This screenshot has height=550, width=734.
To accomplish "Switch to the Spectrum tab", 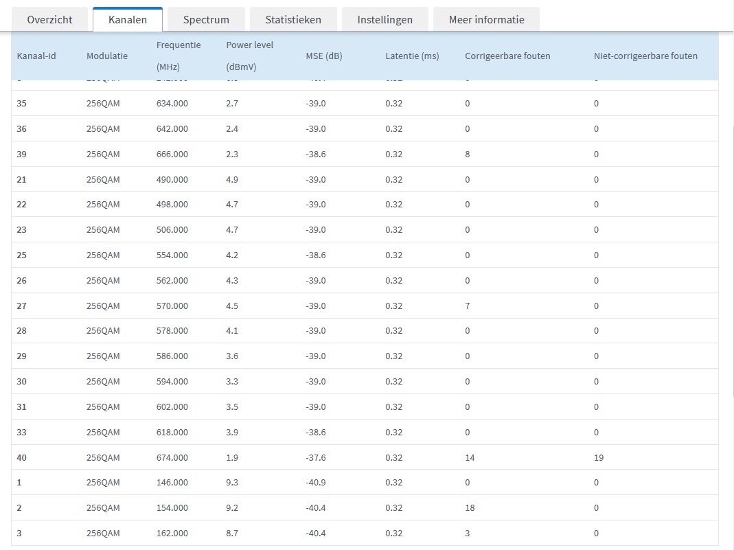I will tap(206, 20).
